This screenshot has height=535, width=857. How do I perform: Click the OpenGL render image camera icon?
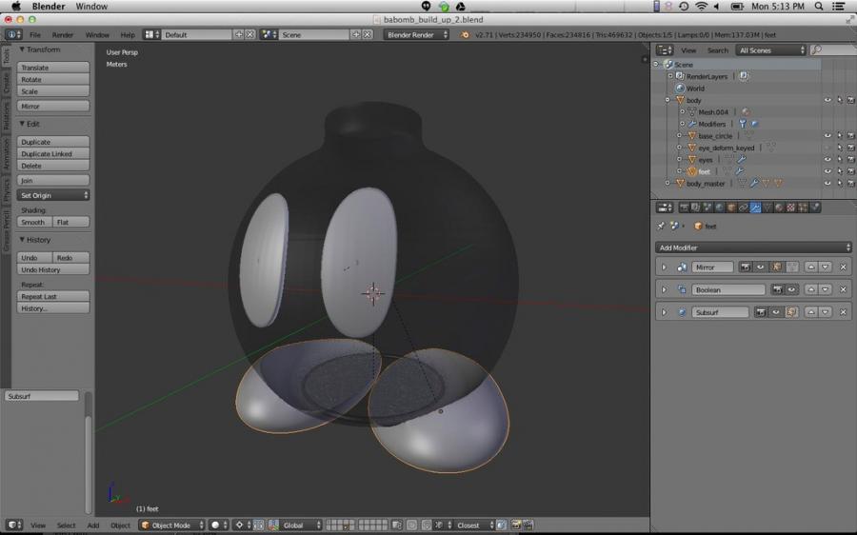(x=515, y=525)
